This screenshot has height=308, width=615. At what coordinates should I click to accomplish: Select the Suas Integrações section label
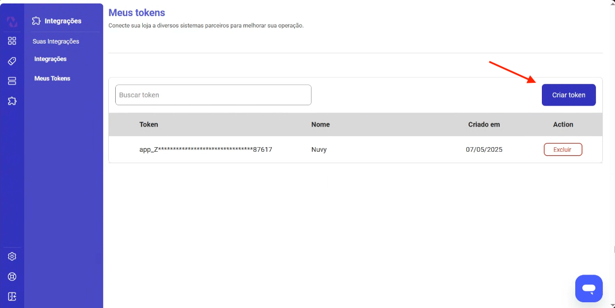[56, 41]
